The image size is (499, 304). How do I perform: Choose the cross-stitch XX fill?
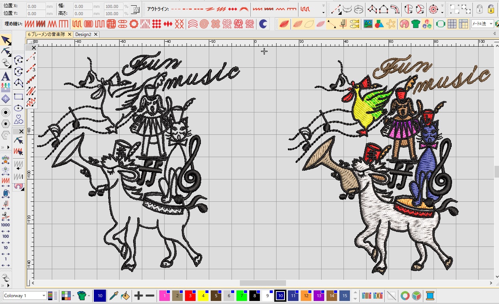coord(179,24)
